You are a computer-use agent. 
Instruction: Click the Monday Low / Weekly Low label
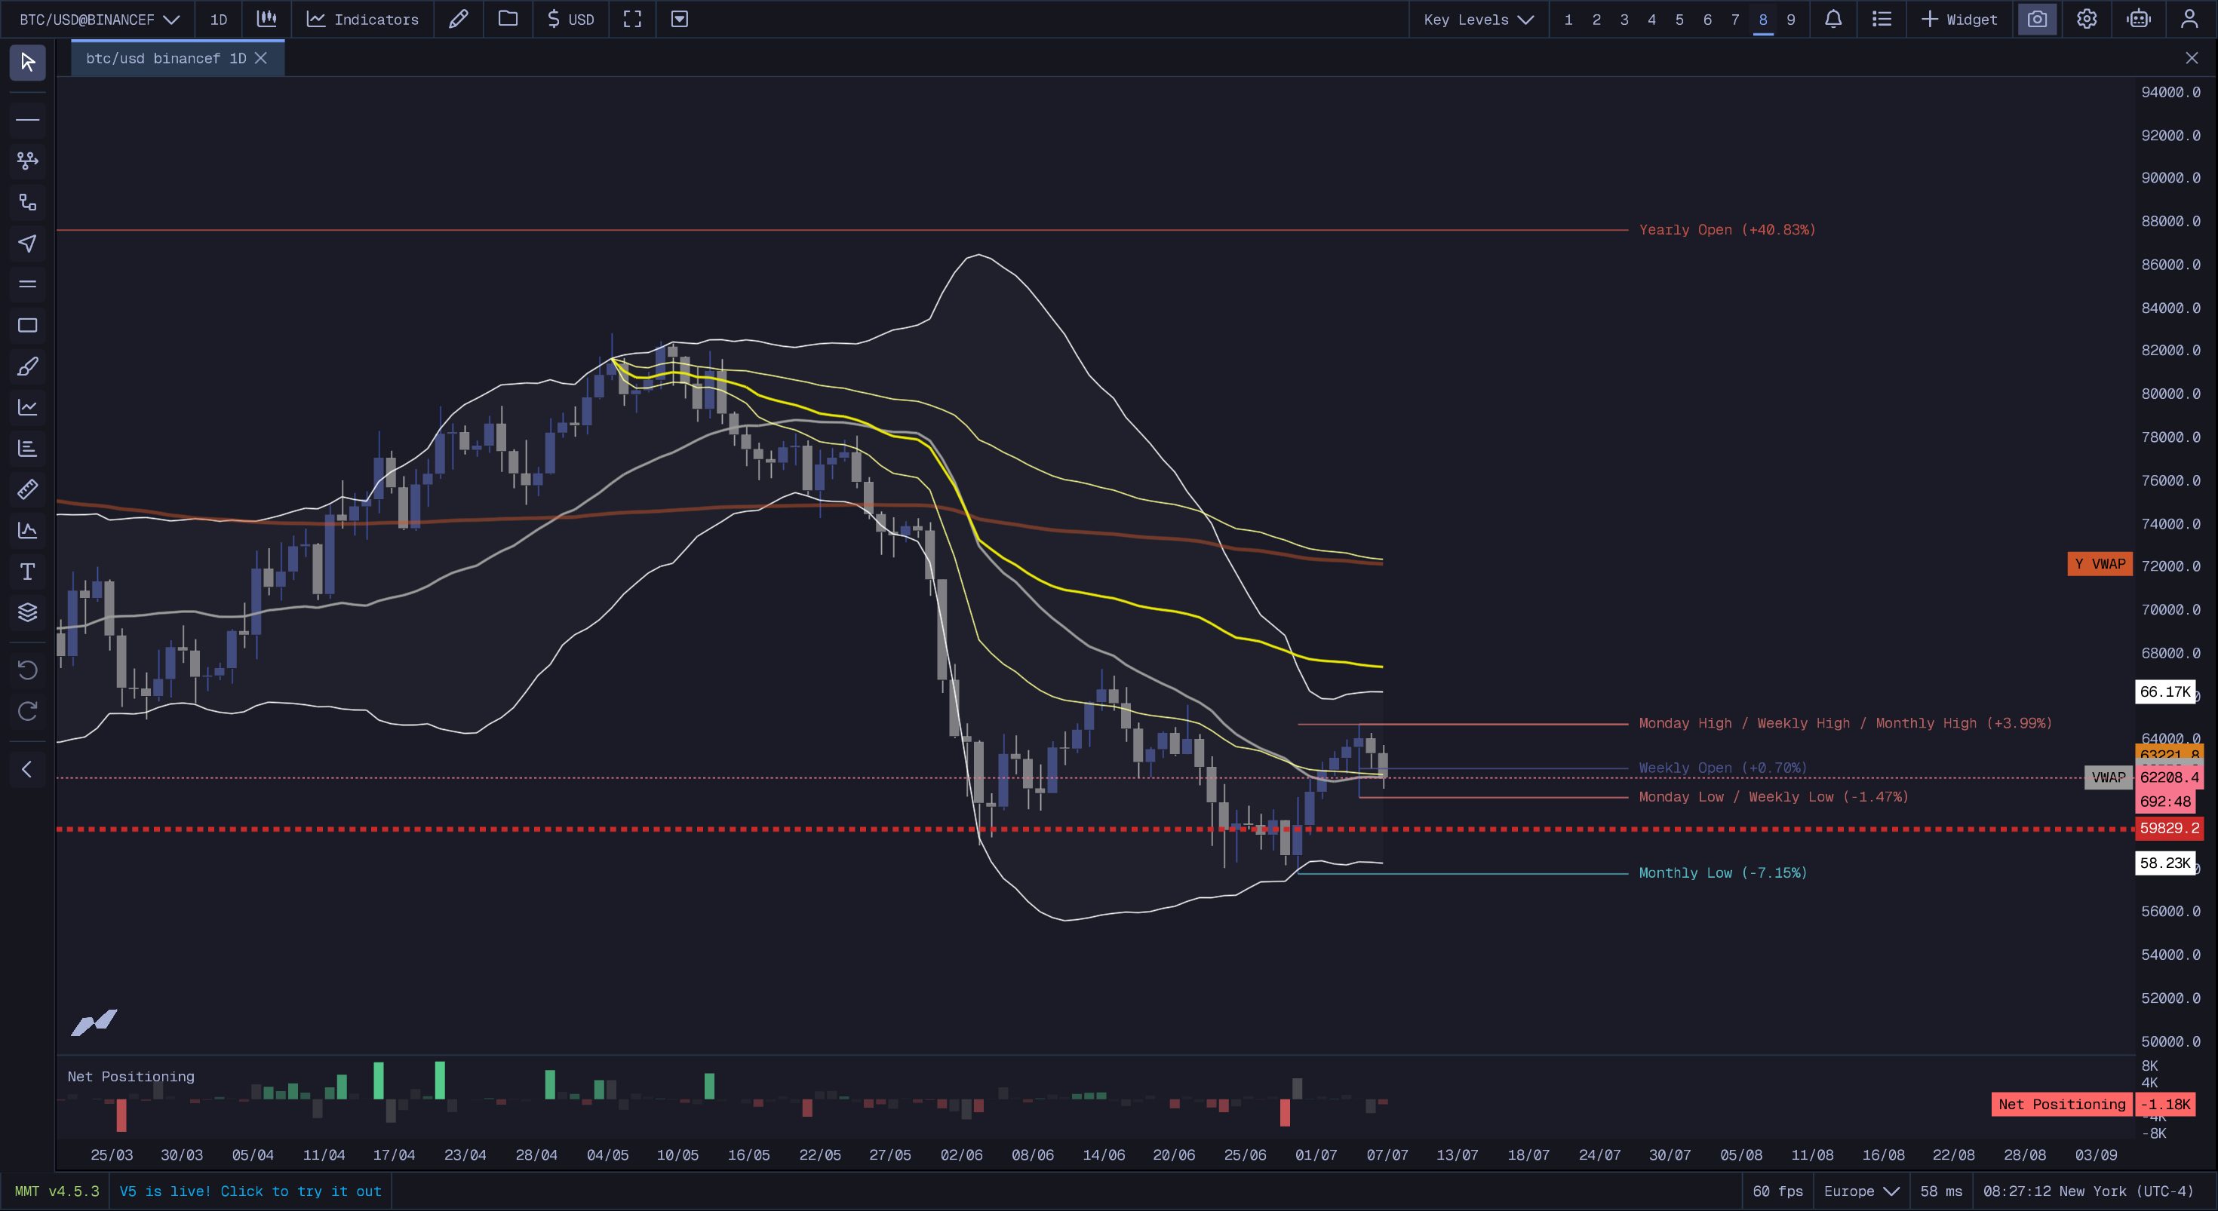(x=1774, y=797)
